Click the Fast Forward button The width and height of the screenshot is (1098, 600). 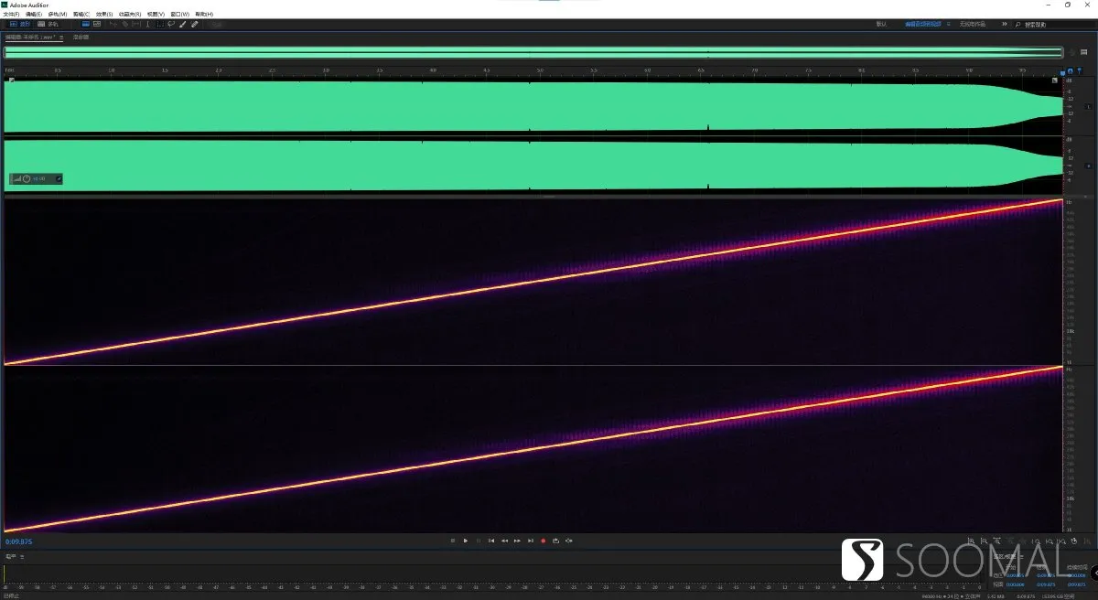pos(517,541)
